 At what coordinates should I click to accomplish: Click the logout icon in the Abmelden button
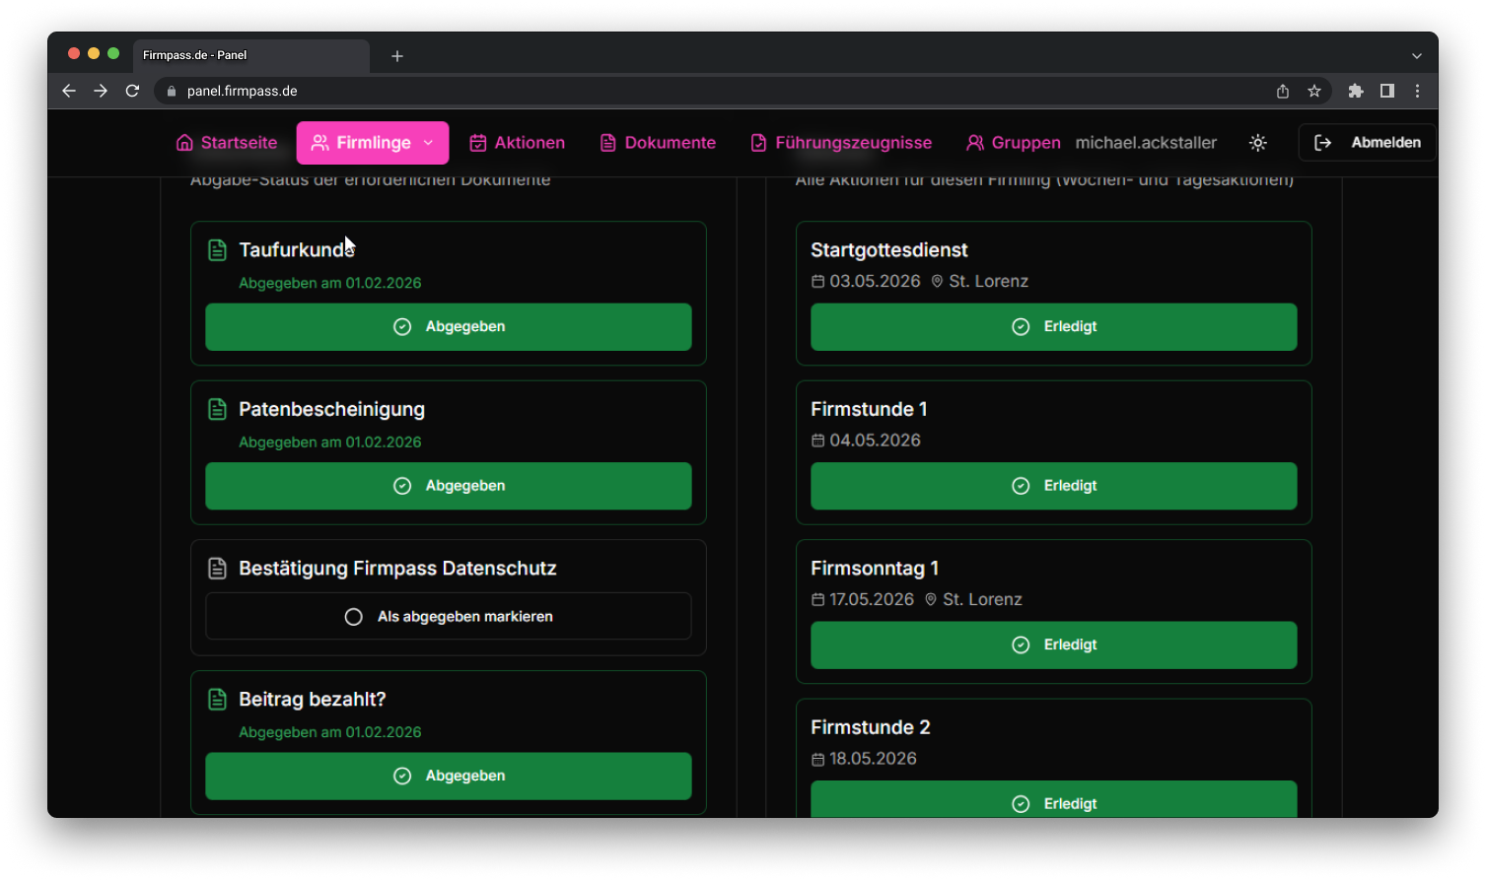click(x=1324, y=142)
